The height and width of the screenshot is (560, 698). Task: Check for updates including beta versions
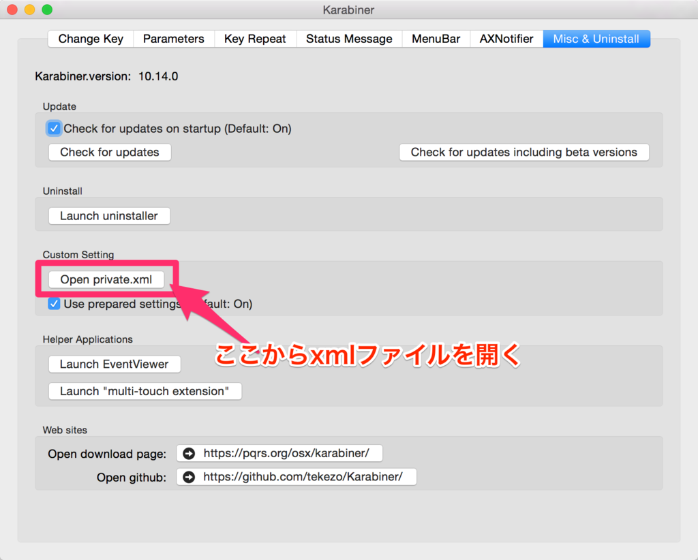point(524,152)
